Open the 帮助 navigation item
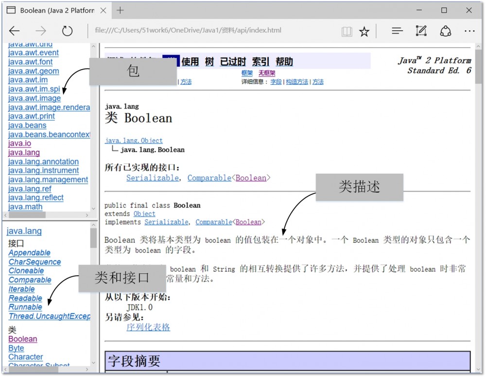The height and width of the screenshot is (377, 486). point(284,61)
